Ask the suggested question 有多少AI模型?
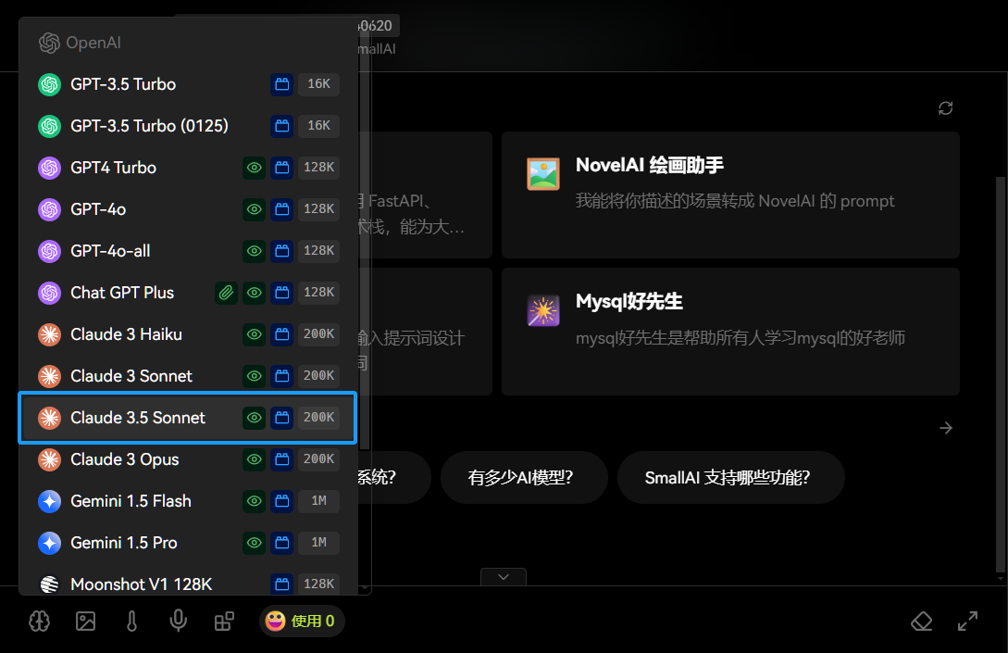 (524, 477)
